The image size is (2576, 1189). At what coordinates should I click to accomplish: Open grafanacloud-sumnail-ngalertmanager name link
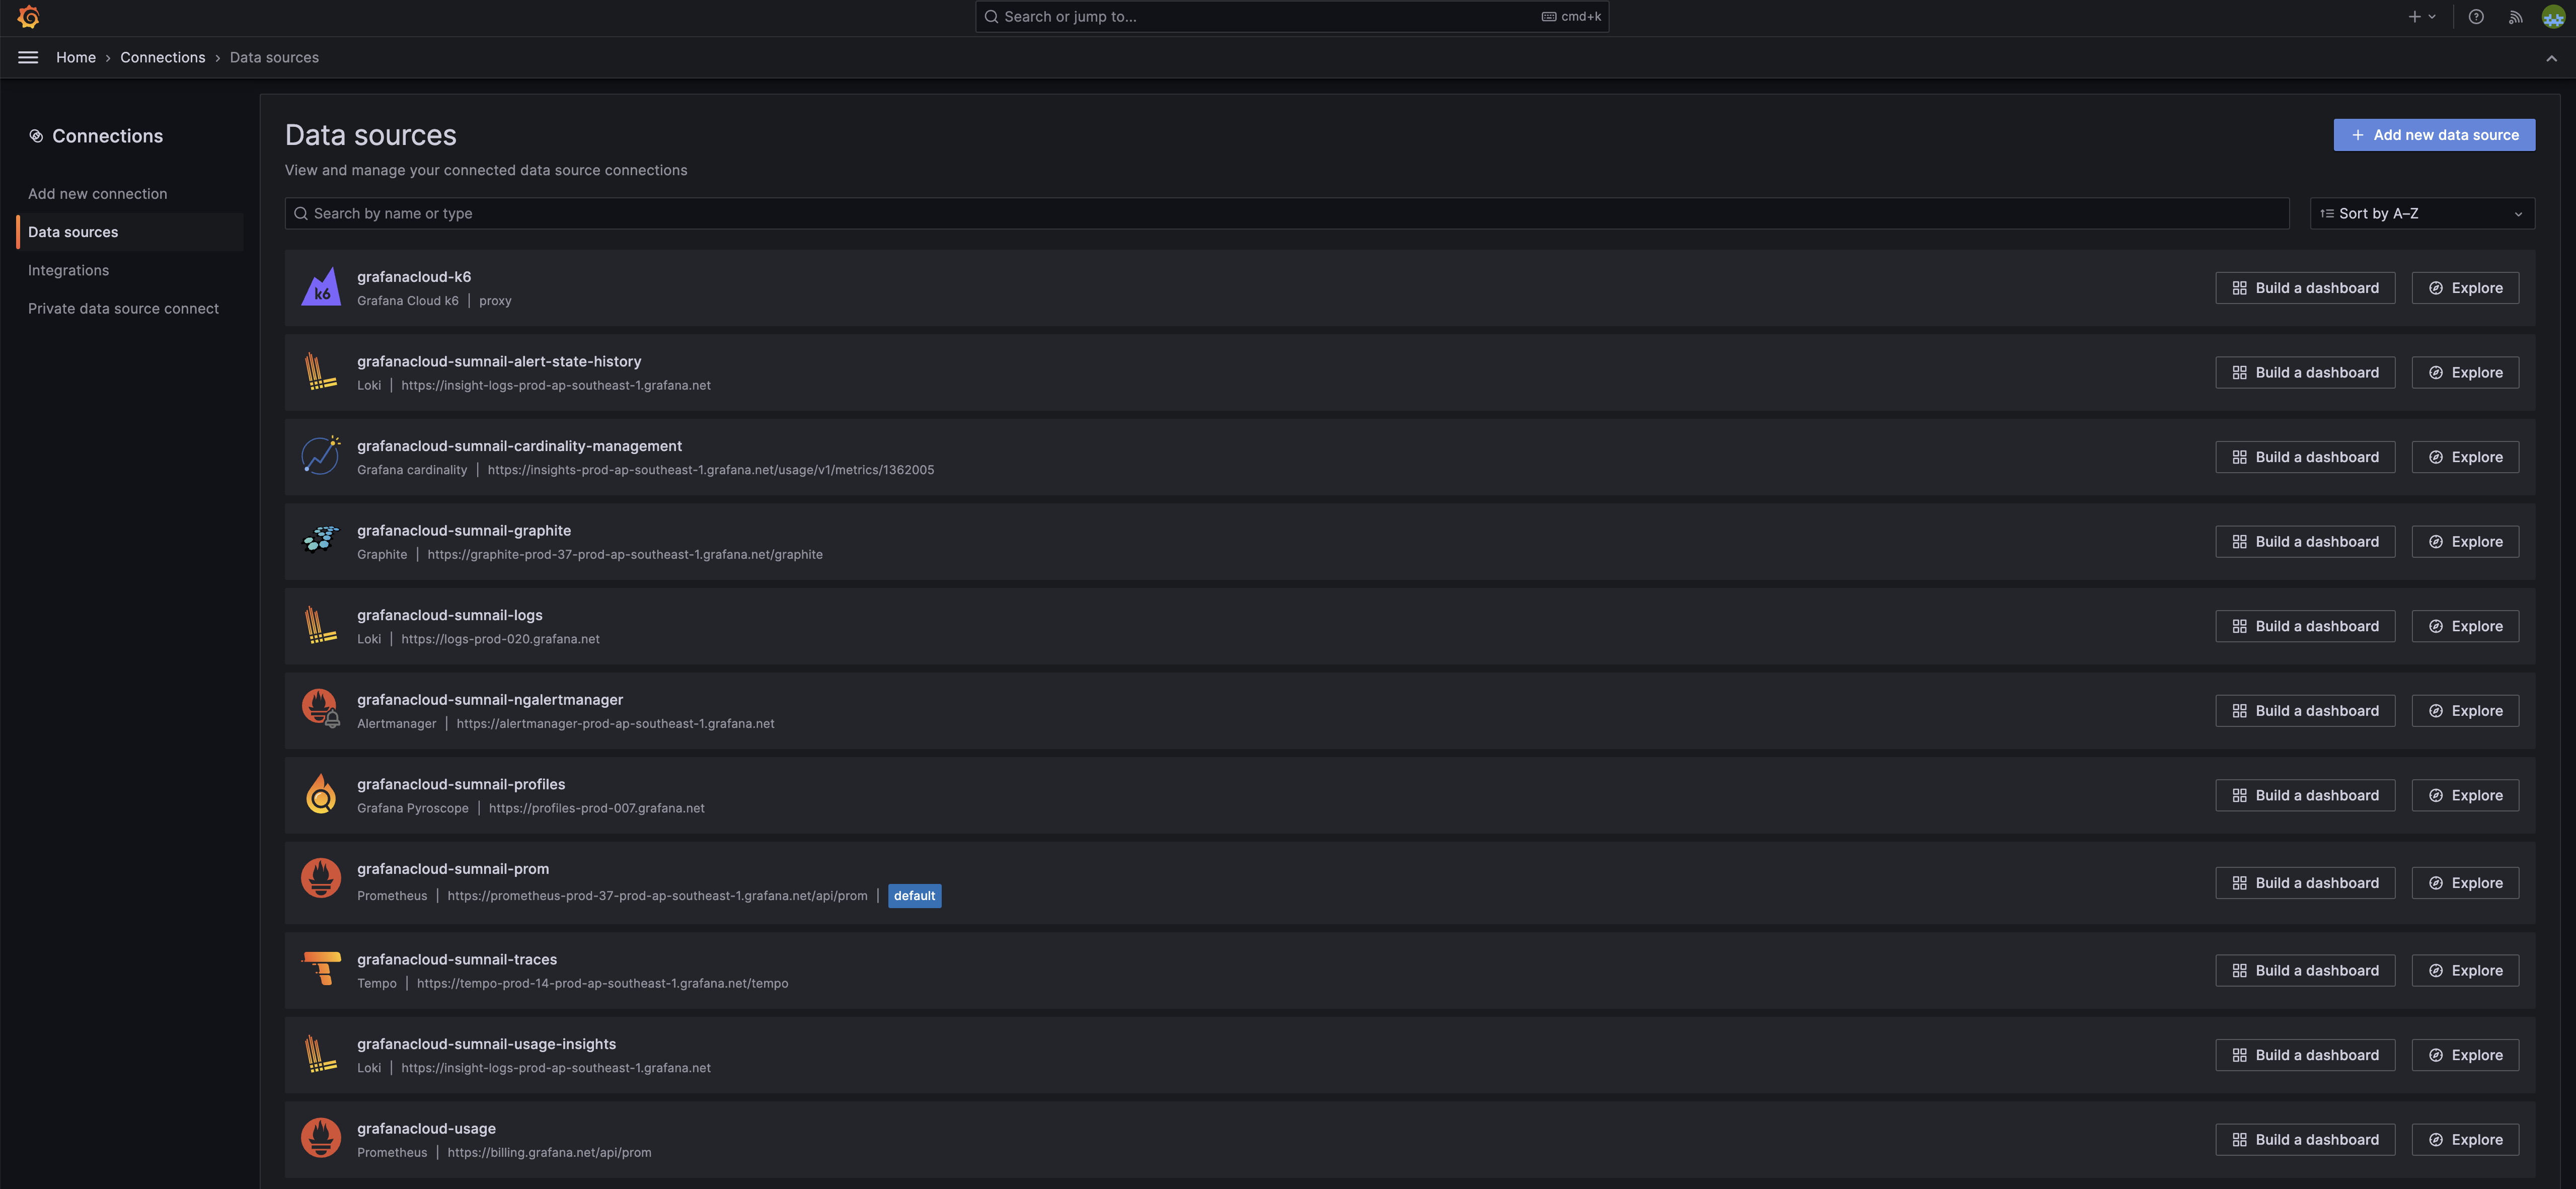coord(490,700)
